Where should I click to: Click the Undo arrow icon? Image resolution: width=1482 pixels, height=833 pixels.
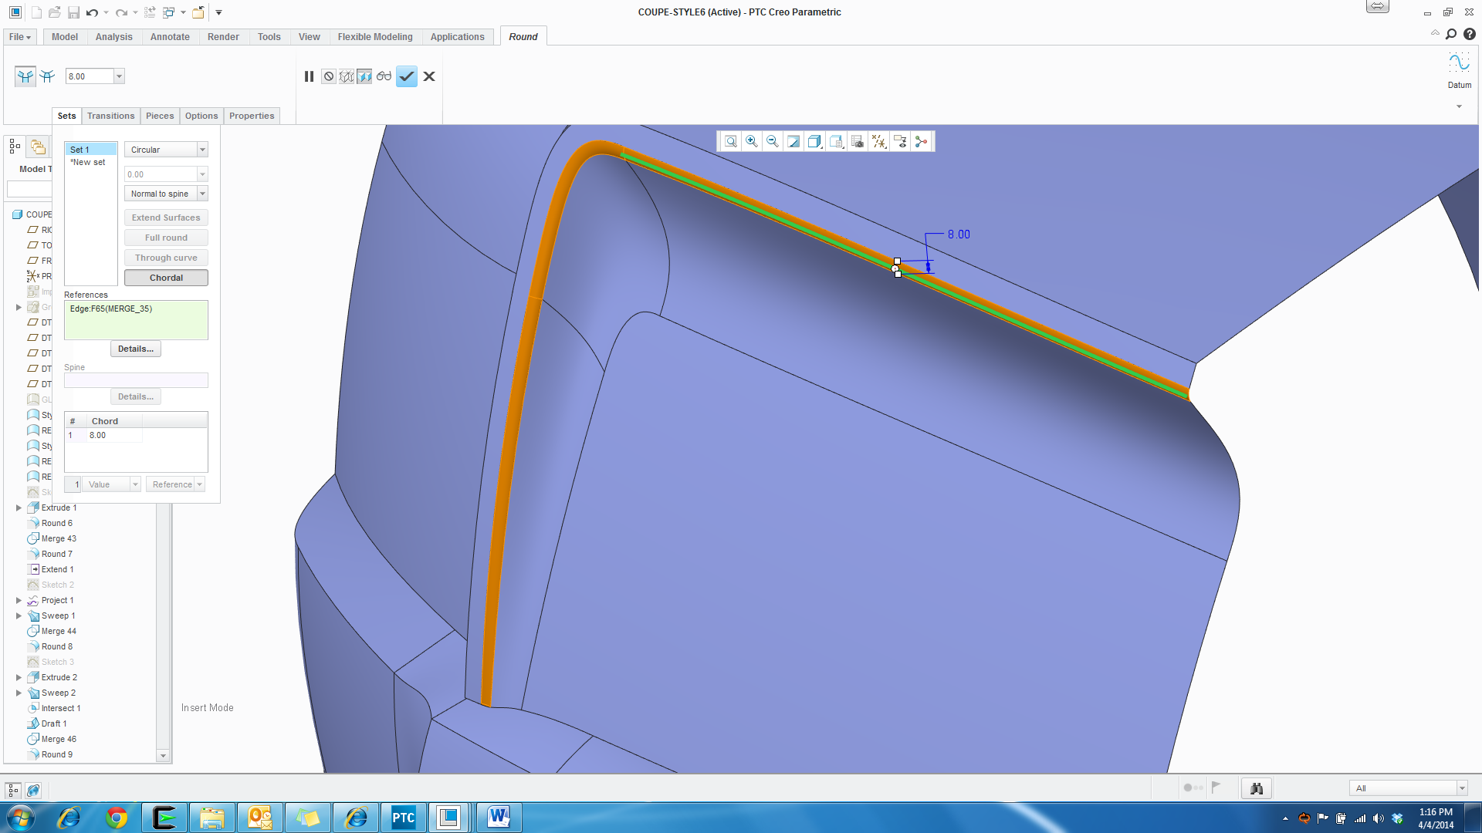[92, 12]
